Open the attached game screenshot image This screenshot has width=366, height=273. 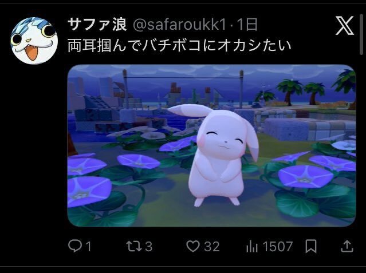[211, 145]
